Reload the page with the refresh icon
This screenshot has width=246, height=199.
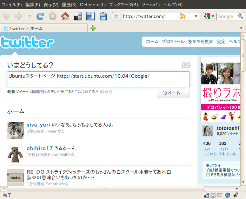point(40,16)
